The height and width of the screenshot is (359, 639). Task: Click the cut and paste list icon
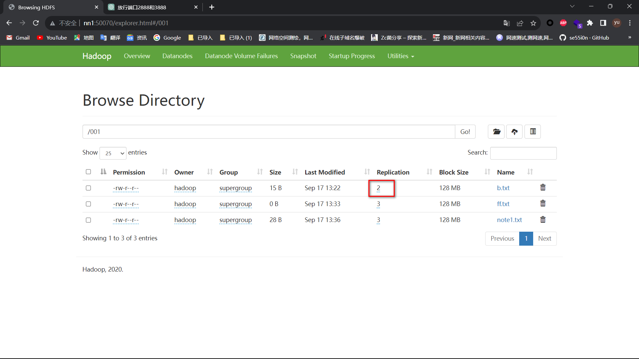pyautogui.click(x=532, y=132)
